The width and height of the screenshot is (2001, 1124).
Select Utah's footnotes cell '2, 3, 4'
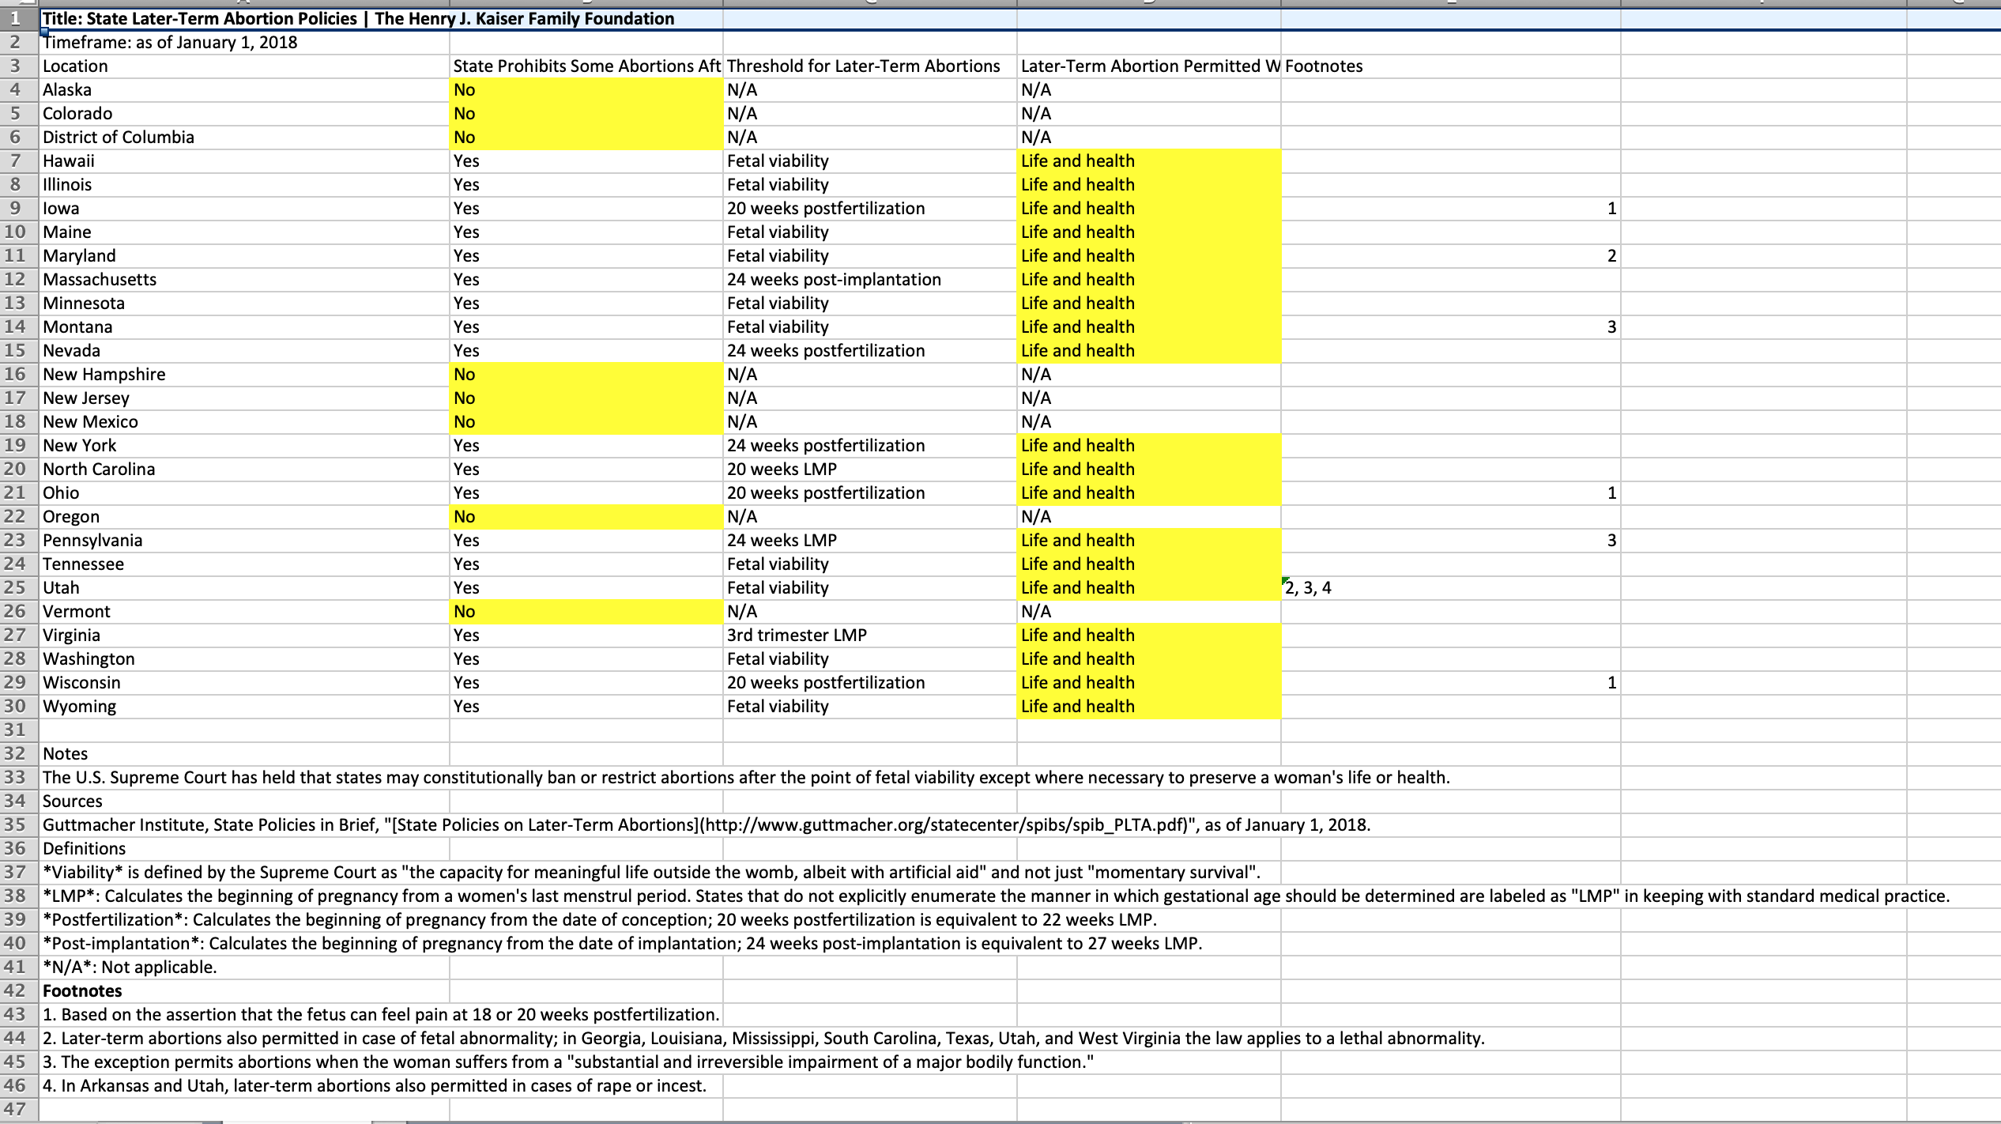[1450, 588]
